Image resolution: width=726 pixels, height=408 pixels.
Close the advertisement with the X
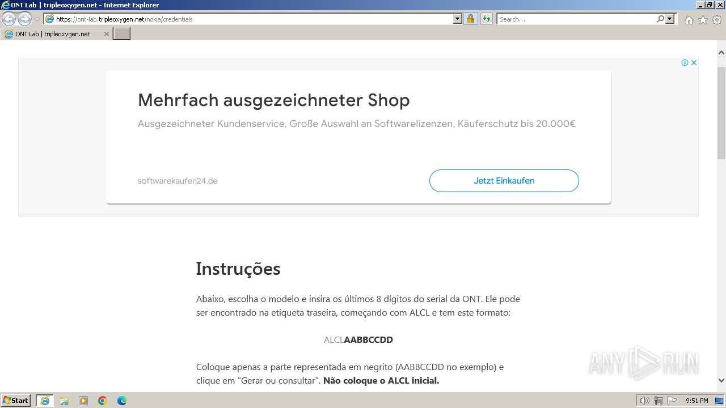[694, 62]
